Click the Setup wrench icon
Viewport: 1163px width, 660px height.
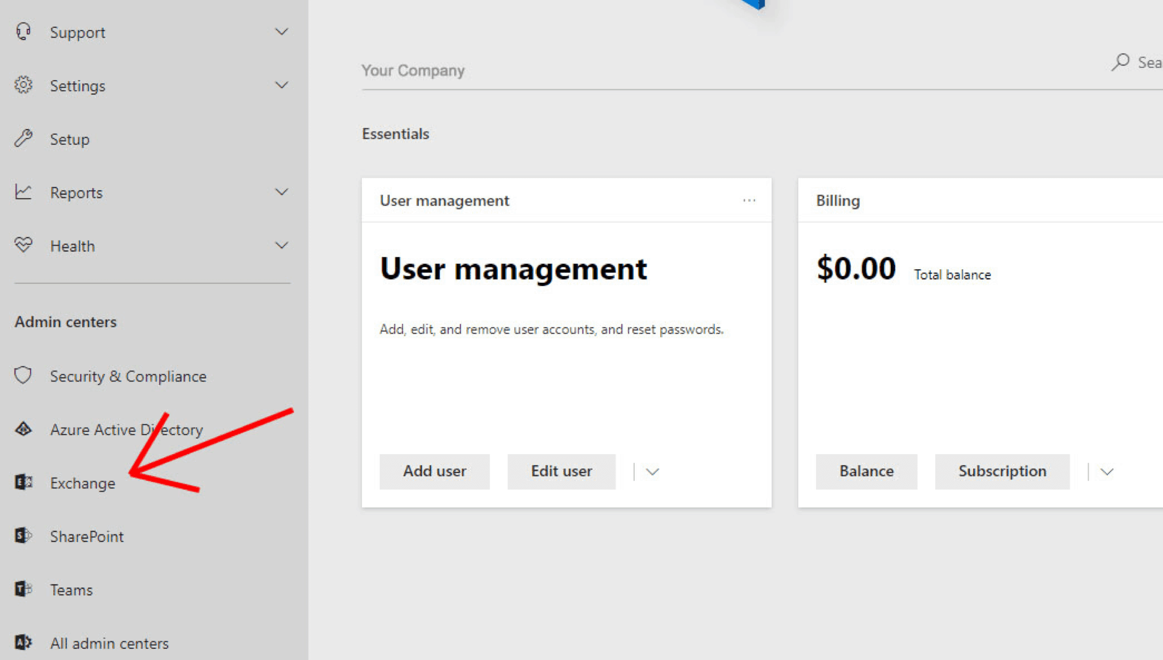[23, 138]
